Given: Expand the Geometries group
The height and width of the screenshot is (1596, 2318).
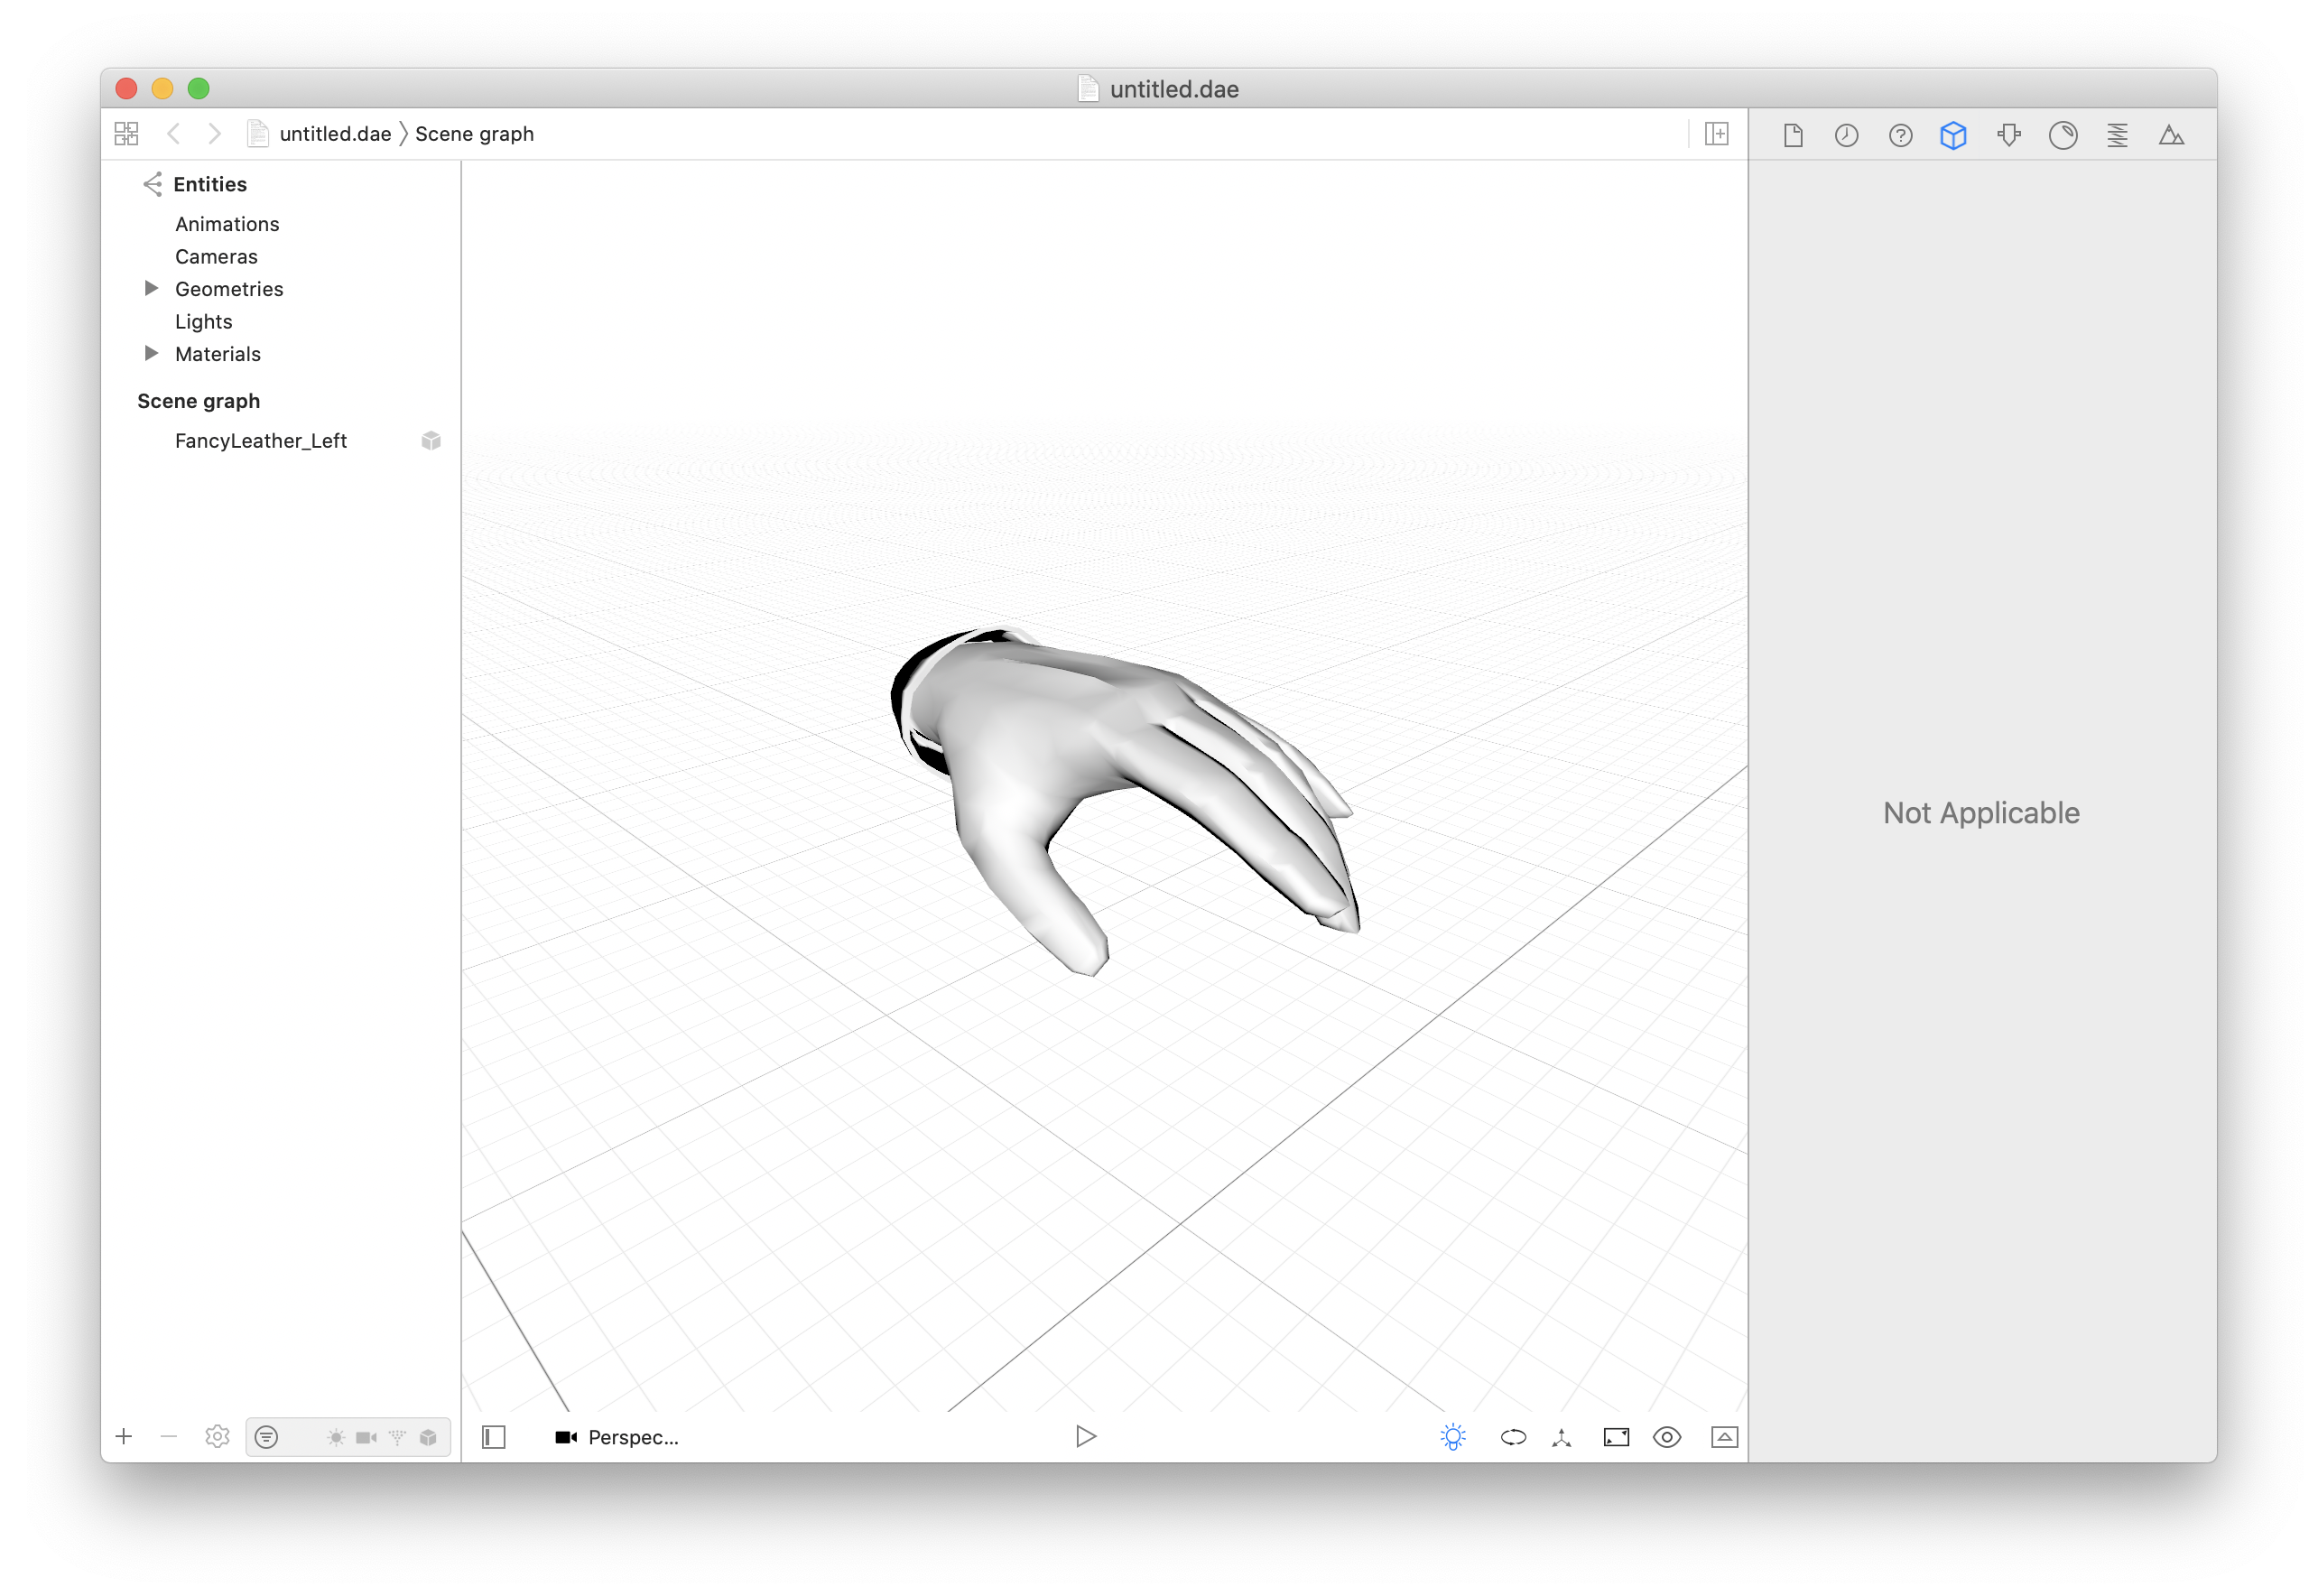Looking at the screenshot, I should click(x=152, y=289).
